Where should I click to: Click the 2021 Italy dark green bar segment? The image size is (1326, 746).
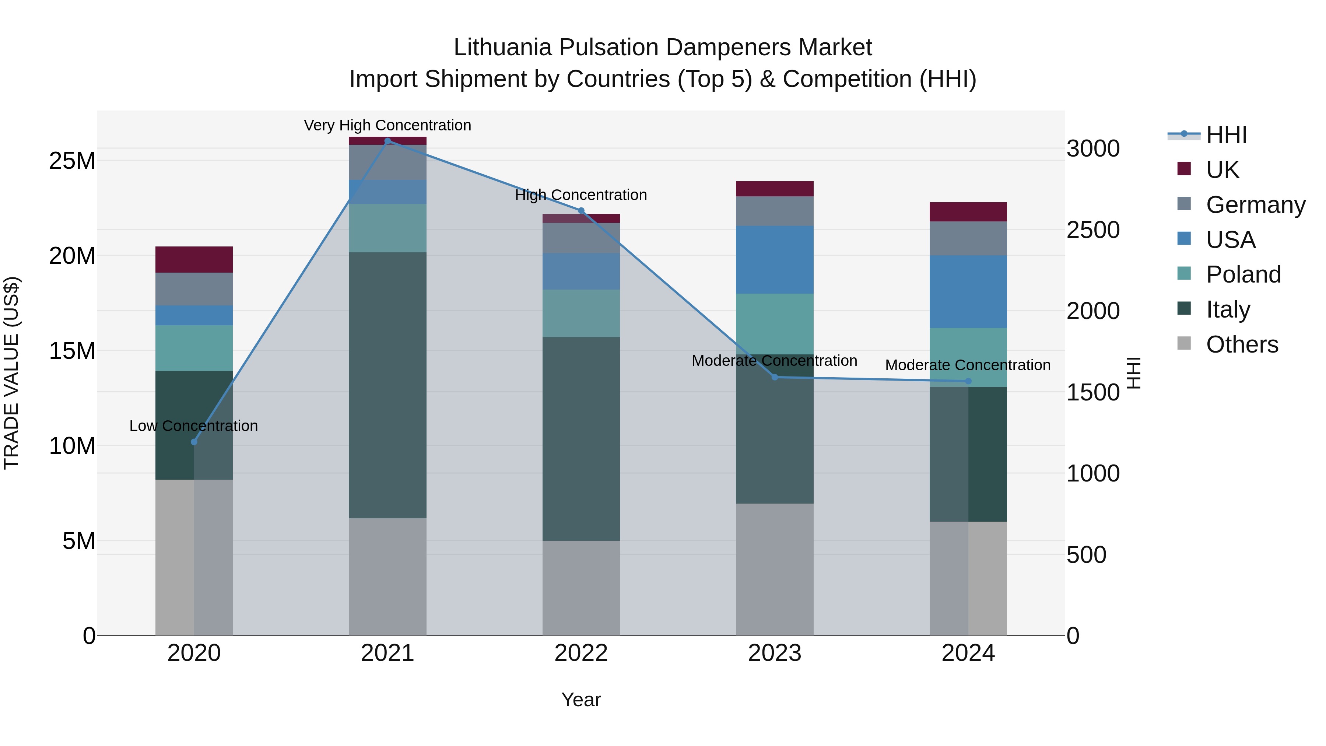(387, 385)
